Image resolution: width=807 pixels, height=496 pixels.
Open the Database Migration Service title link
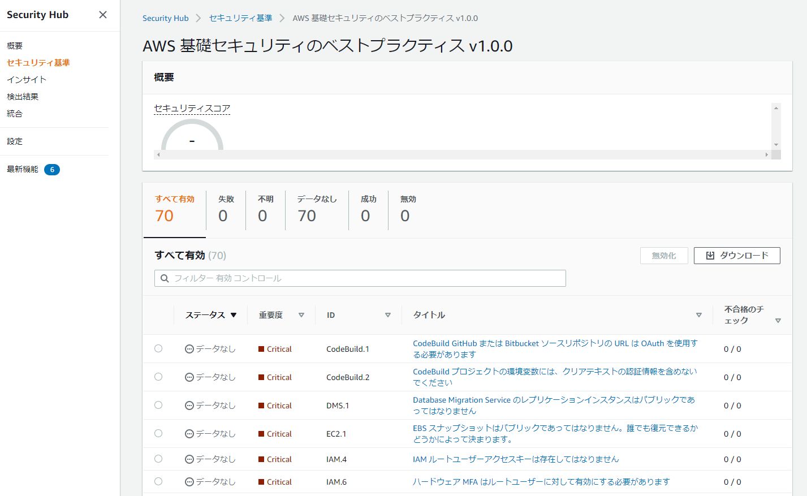pos(554,406)
